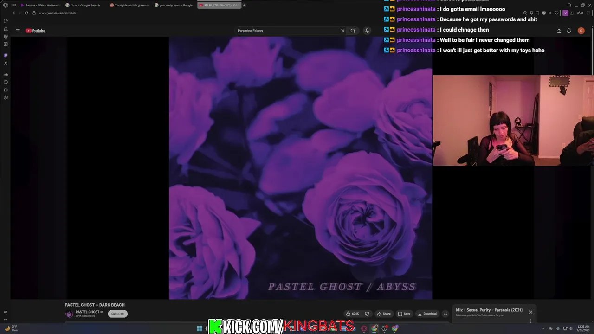Click the youtube.com/watch address bar
The image size is (594, 334).
tap(58, 13)
